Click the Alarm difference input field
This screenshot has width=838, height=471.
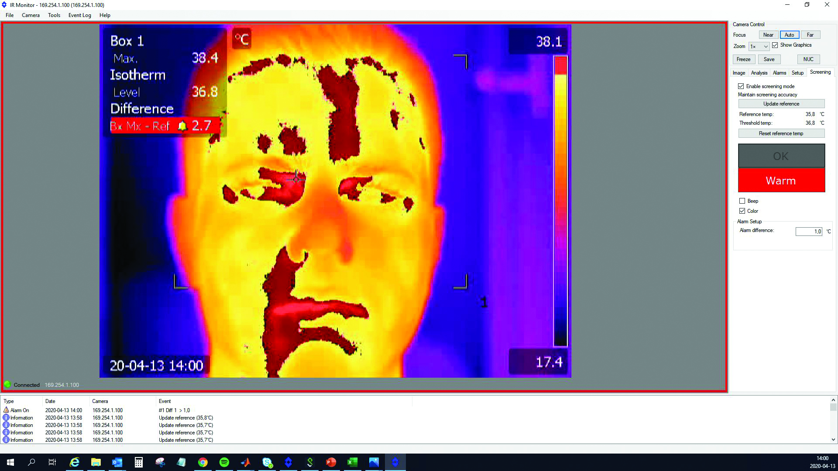809,231
